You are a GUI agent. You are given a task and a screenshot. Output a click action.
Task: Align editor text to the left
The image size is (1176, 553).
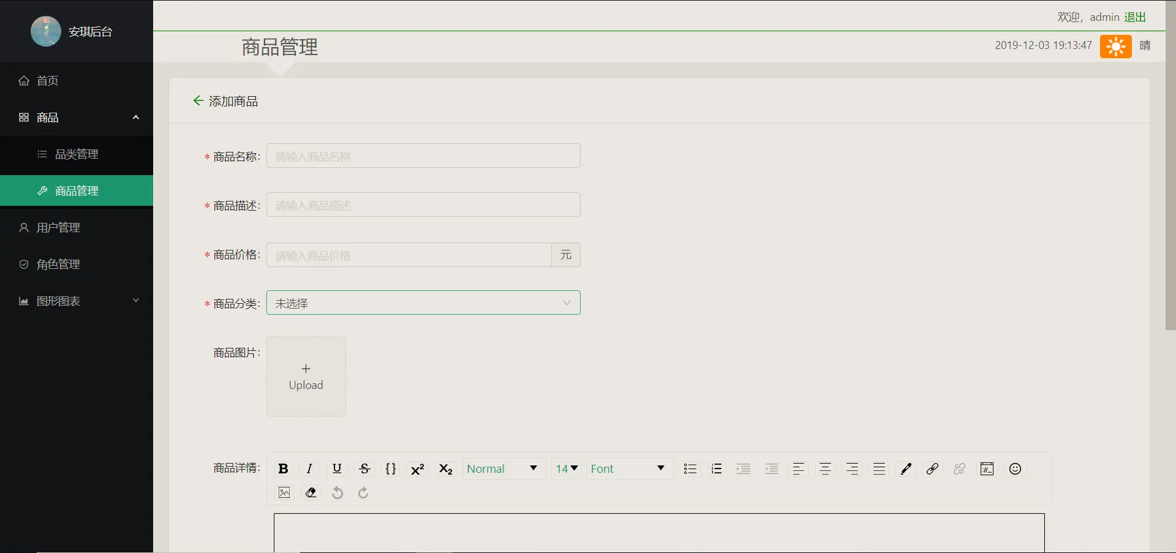[798, 468]
